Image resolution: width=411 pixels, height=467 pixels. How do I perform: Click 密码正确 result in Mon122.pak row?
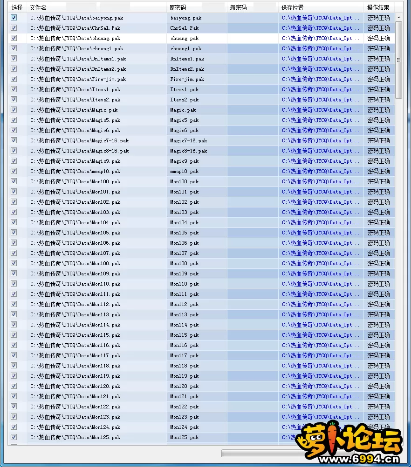pos(378,407)
